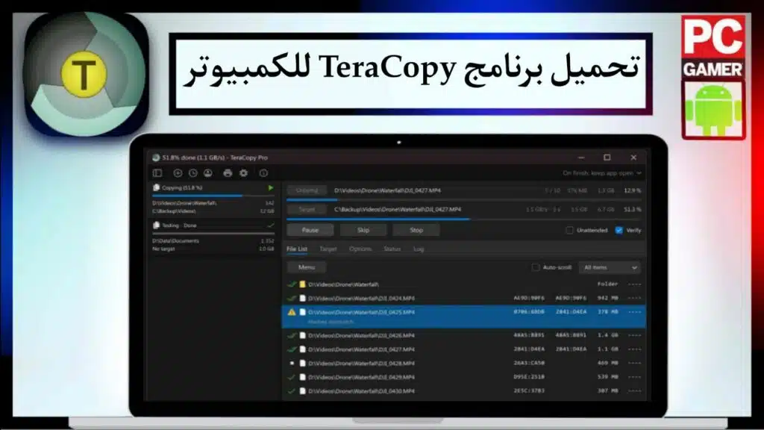Disable the Verify checkbox

pos(619,230)
